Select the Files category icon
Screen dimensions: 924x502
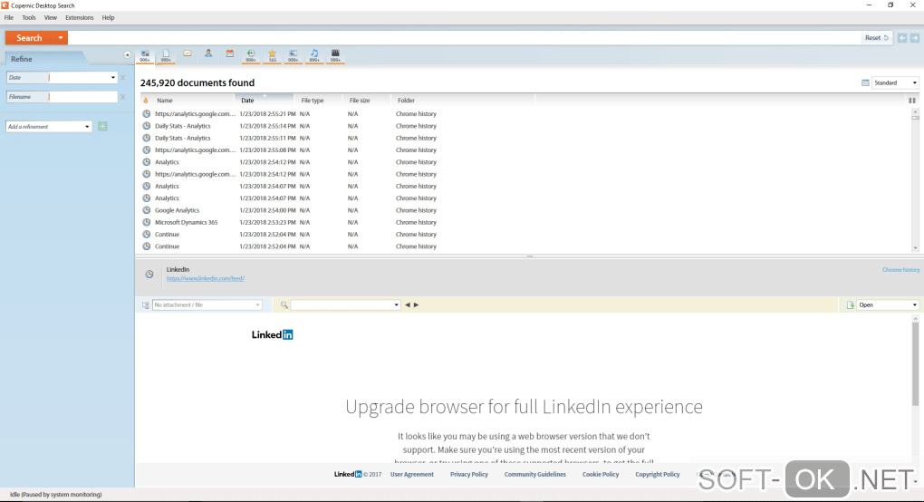point(166,54)
